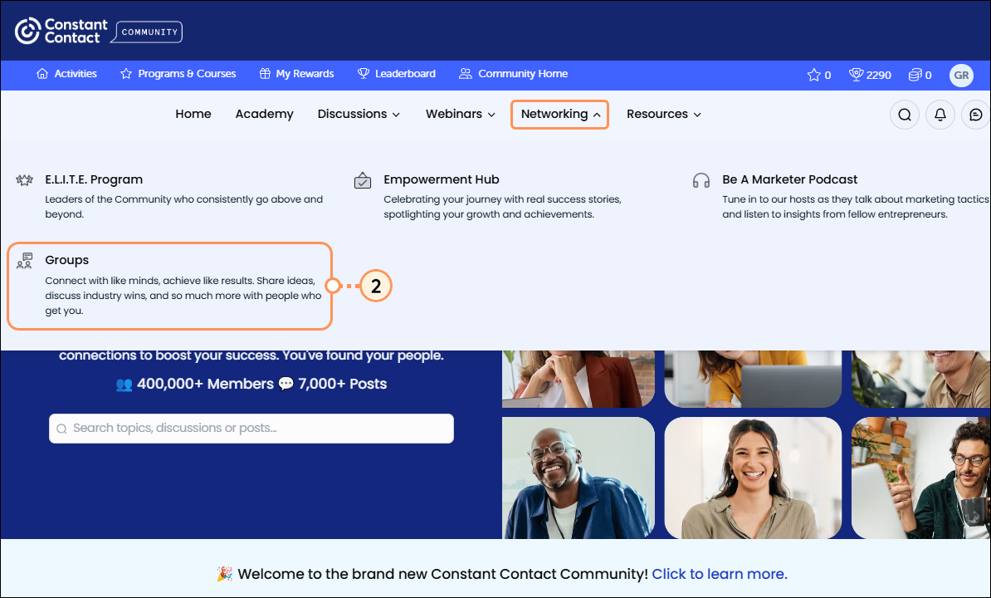Screen dimensions: 991x598
Task: Click the star icon beside Programs & Courses
Action: tap(126, 74)
